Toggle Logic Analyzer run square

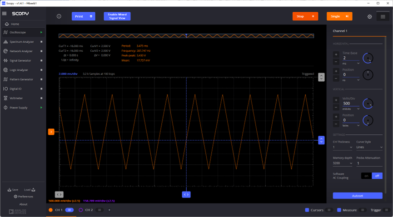41,70
